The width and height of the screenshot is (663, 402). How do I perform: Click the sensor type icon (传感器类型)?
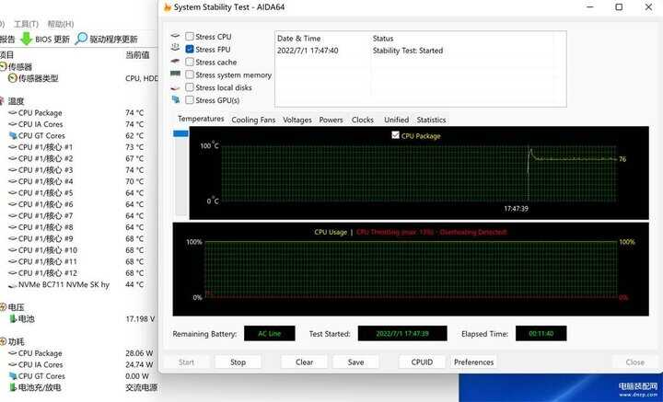[x=11, y=78]
